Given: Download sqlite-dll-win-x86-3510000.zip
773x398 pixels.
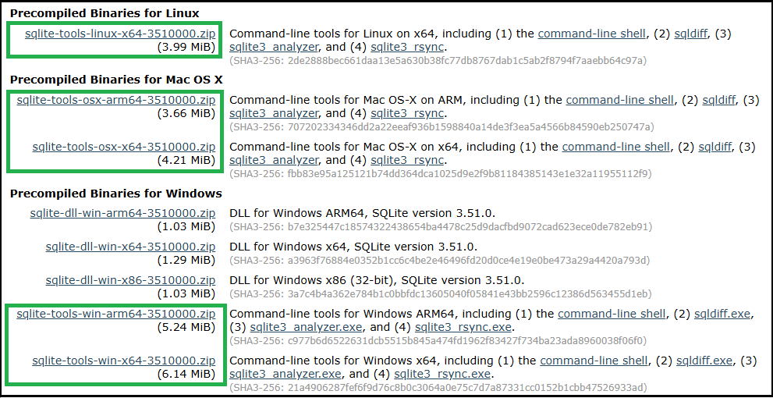Looking at the screenshot, I should click(130, 280).
